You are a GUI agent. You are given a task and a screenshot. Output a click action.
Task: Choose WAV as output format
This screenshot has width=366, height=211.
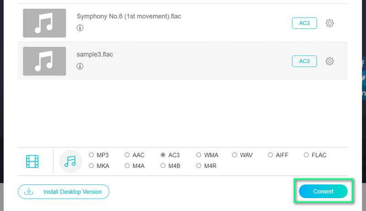coord(235,155)
